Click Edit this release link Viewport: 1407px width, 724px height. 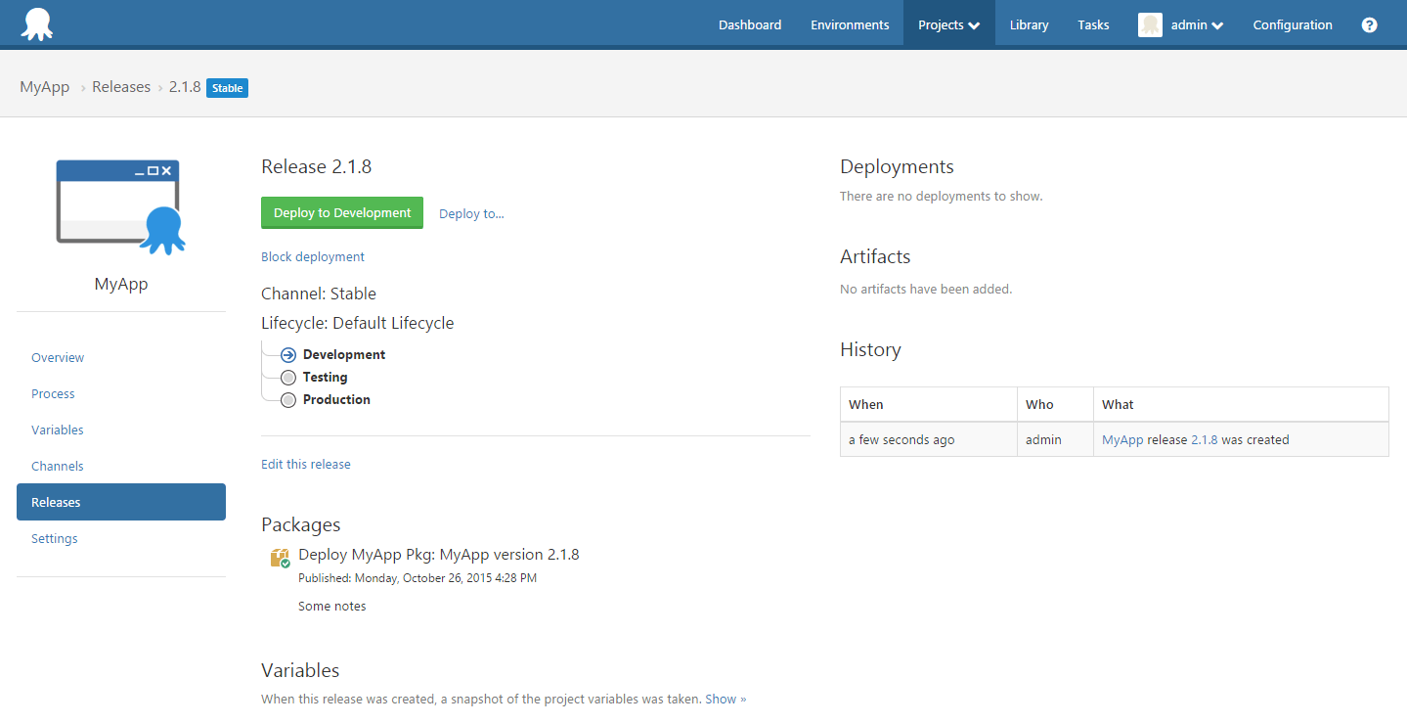(306, 465)
